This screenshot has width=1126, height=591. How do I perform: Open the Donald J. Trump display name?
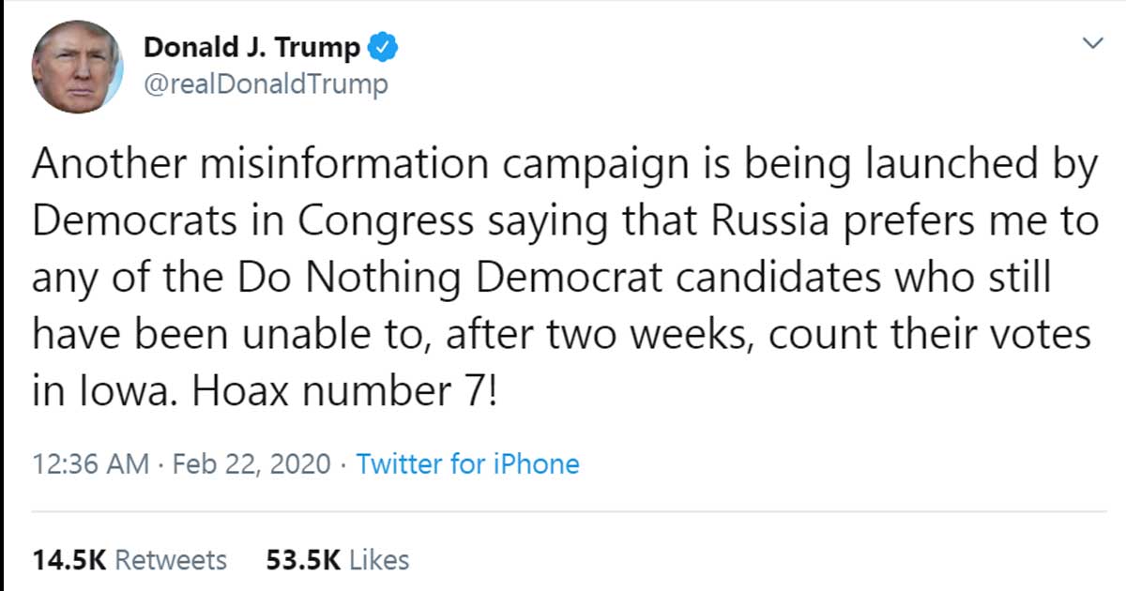tap(251, 47)
